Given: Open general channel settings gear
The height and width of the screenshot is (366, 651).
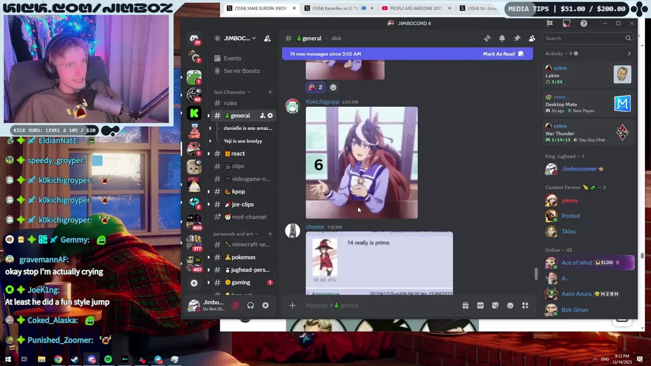Looking at the screenshot, I should [270, 116].
